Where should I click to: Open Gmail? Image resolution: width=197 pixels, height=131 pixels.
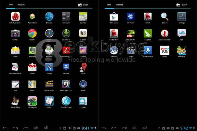[32, 67]
